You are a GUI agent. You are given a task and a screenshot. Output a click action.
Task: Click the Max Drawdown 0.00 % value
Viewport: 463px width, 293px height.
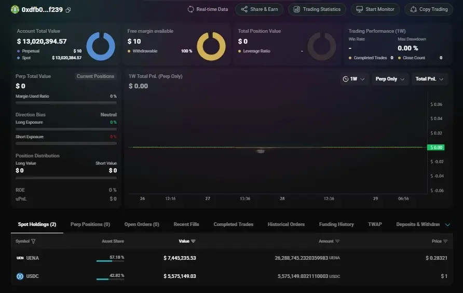408,48
